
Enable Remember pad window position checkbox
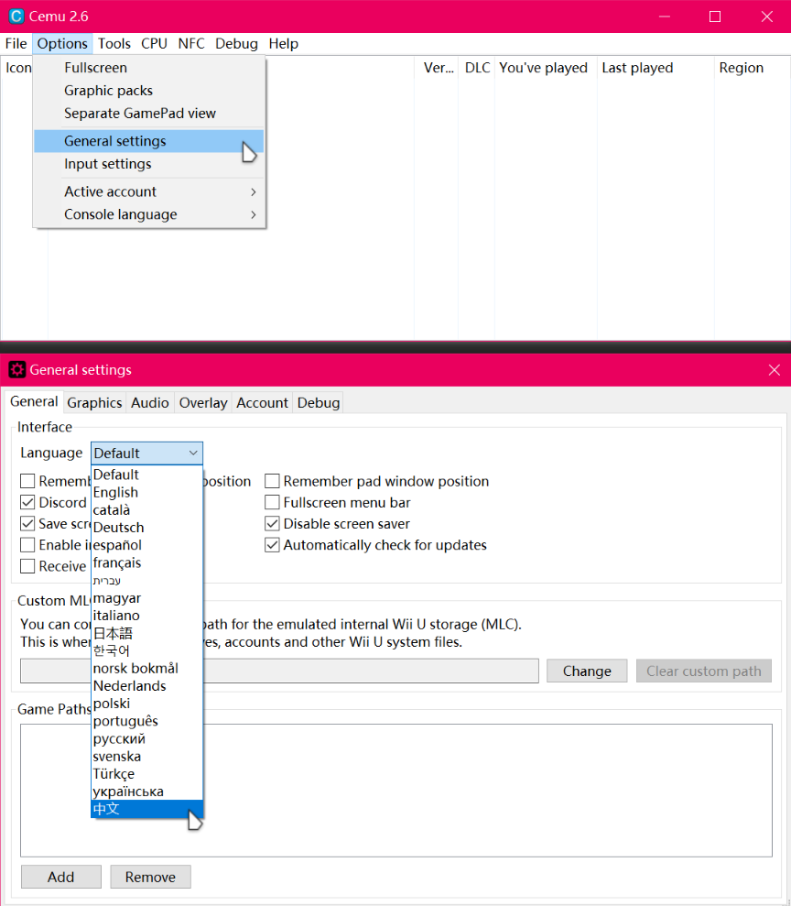click(x=273, y=482)
